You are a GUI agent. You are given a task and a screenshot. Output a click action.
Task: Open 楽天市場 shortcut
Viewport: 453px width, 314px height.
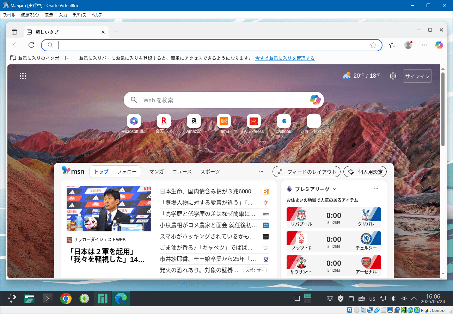[164, 124]
